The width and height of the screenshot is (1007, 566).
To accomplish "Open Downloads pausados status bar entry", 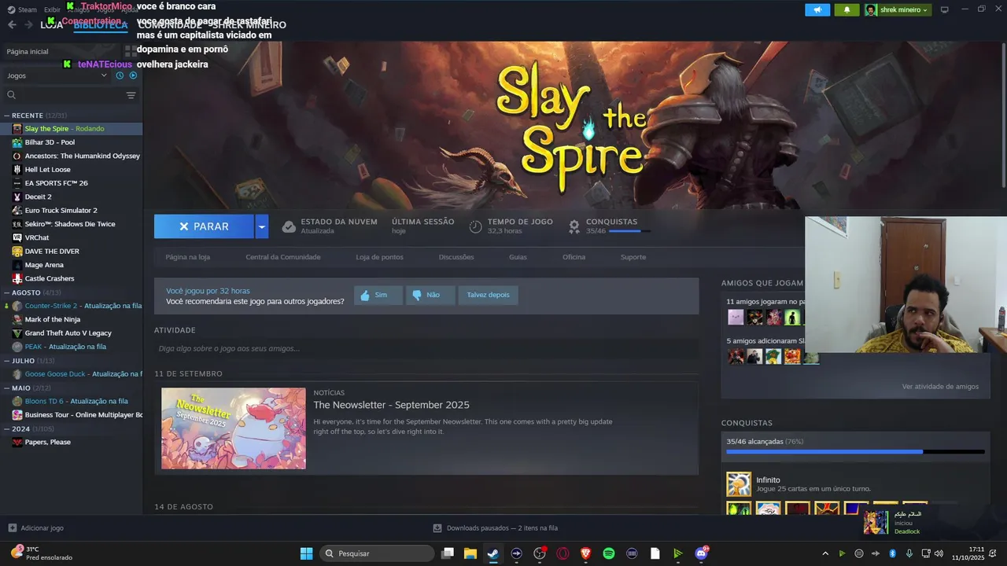I will (x=496, y=528).
